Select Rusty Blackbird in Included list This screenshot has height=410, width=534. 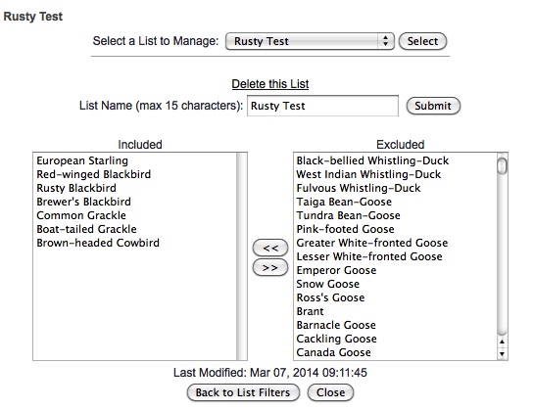tap(135, 188)
